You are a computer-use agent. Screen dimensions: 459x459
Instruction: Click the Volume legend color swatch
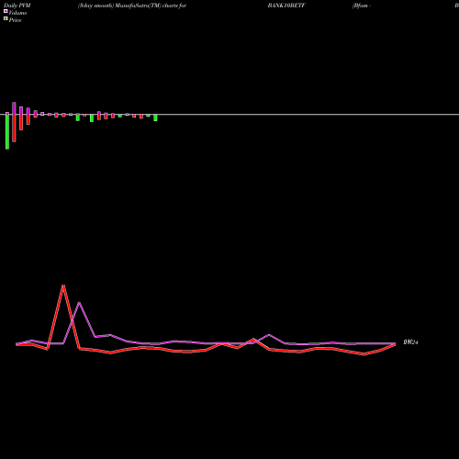pyautogui.click(x=6, y=11)
